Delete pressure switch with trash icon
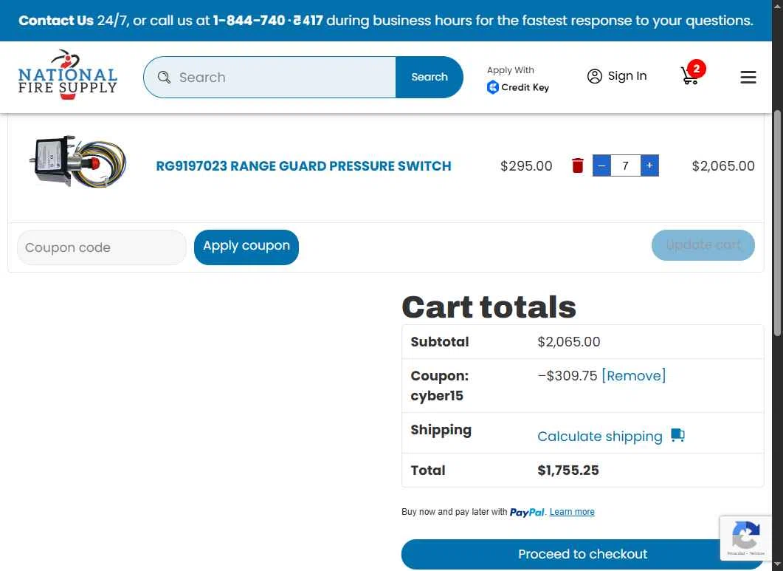Image resolution: width=783 pixels, height=571 pixels. (x=577, y=165)
